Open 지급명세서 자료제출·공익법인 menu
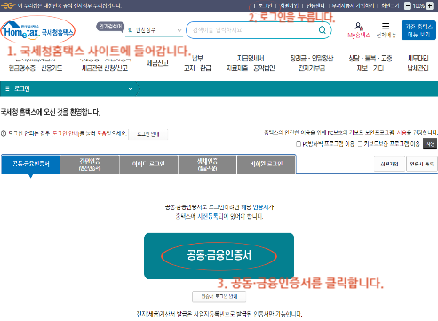The width and height of the screenshot is (438, 321). tap(251, 63)
